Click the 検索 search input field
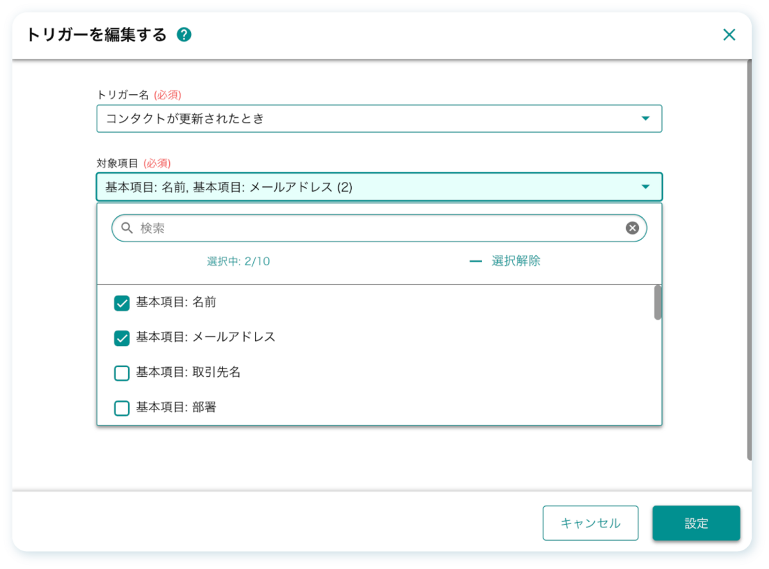Viewport: 769px width, 569px height. [378, 228]
